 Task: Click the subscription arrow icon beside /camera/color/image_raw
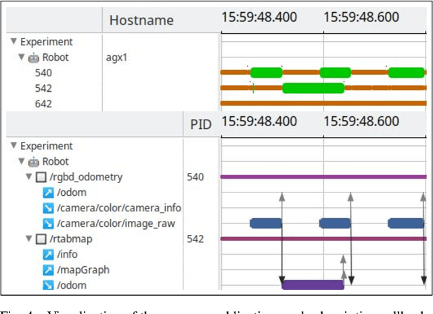coord(48,224)
